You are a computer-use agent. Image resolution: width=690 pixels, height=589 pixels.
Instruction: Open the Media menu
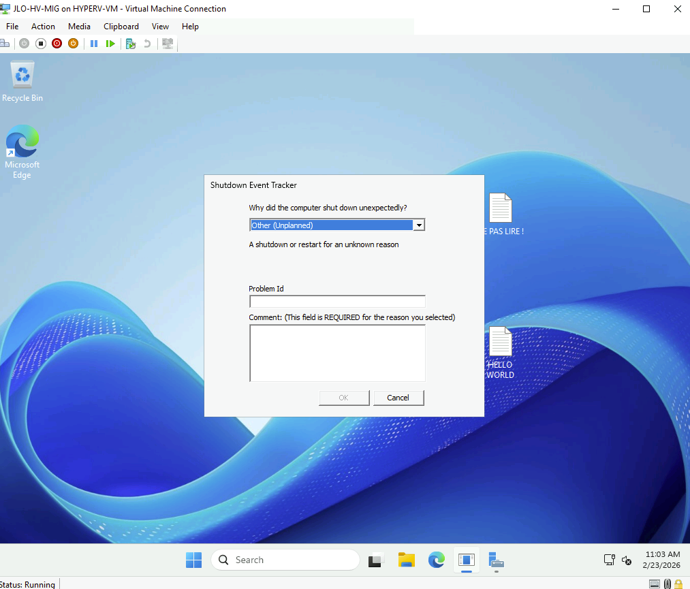(x=79, y=27)
